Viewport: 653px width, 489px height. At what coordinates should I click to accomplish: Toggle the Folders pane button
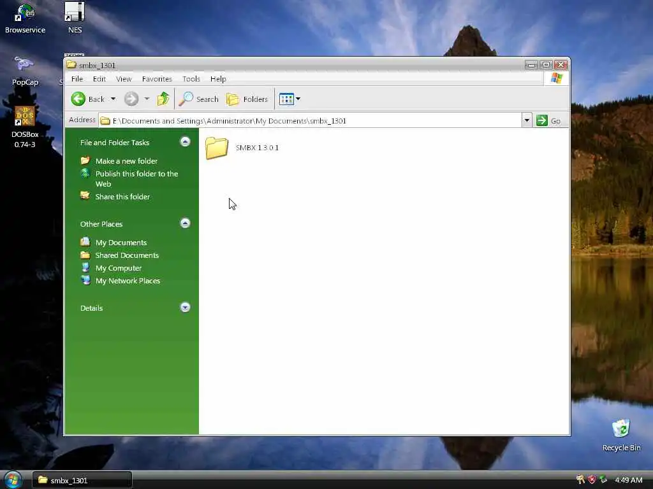click(x=247, y=99)
